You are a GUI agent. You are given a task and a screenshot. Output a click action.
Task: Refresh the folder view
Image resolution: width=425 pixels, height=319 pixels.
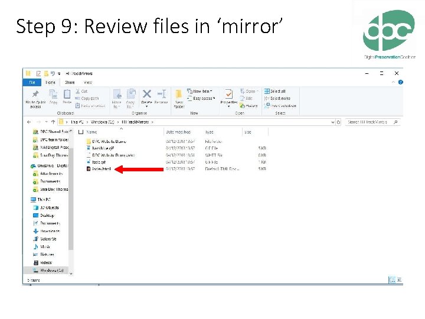(x=339, y=122)
